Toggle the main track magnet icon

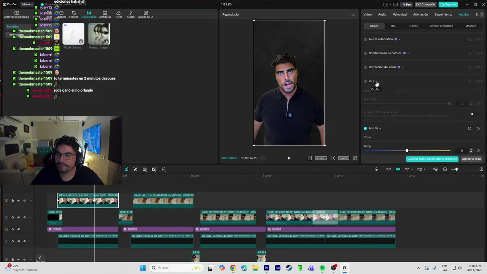click(x=389, y=169)
